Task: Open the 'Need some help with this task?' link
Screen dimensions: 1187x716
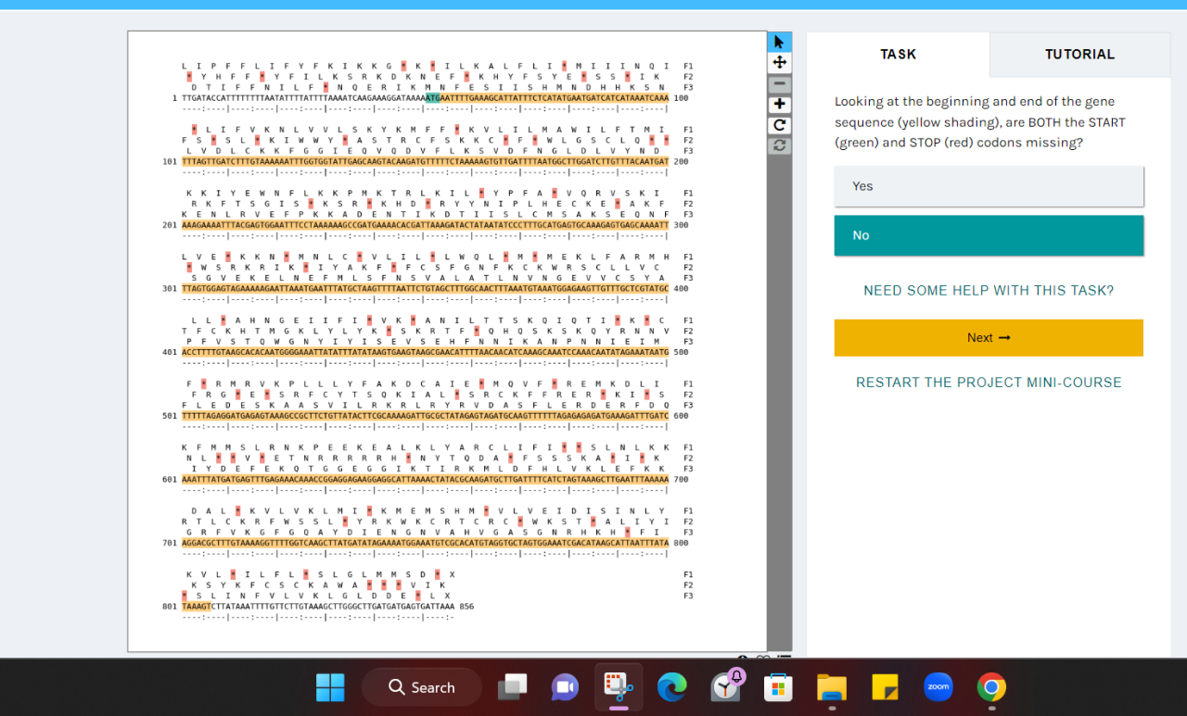Action: (989, 291)
